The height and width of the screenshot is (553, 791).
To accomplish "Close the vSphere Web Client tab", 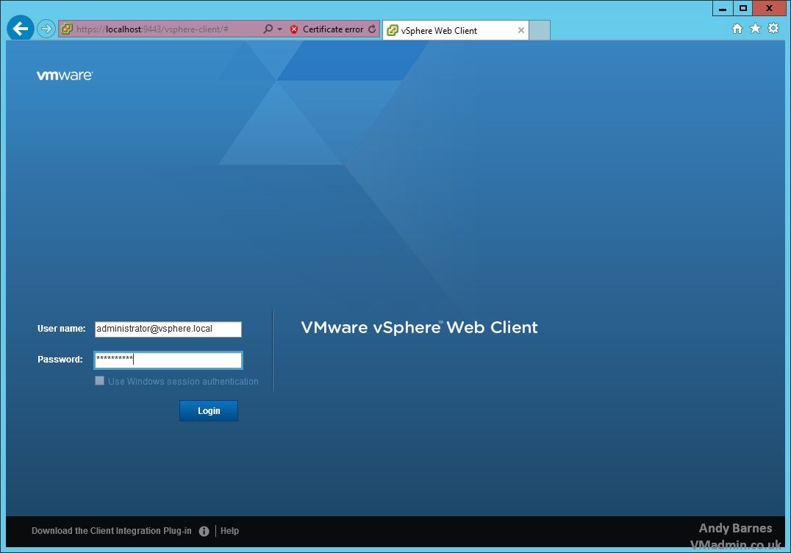I will (x=521, y=31).
